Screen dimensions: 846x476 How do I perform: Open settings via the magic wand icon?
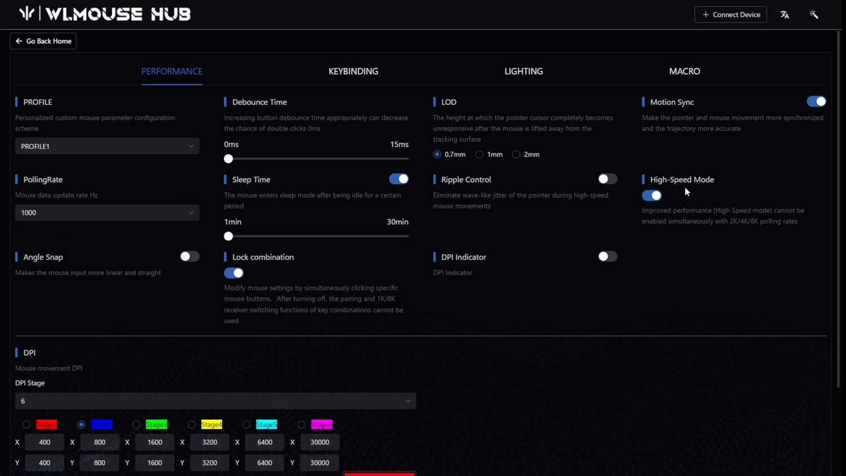(814, 15)
